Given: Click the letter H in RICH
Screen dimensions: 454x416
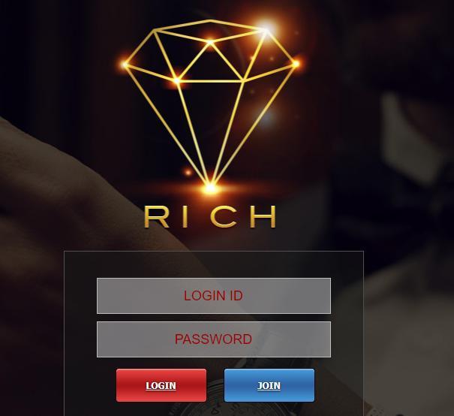Looking at the screenshot, I should 263,216.
